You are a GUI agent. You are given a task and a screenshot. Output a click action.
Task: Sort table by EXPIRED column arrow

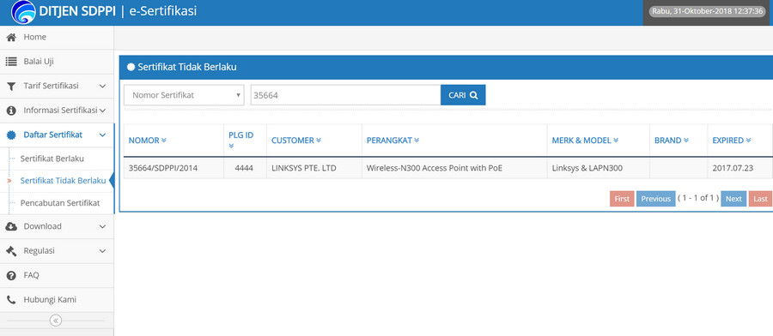748,141
